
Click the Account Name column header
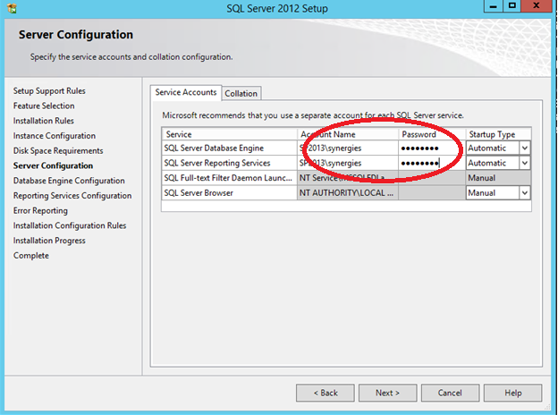[x=348, y=134]
